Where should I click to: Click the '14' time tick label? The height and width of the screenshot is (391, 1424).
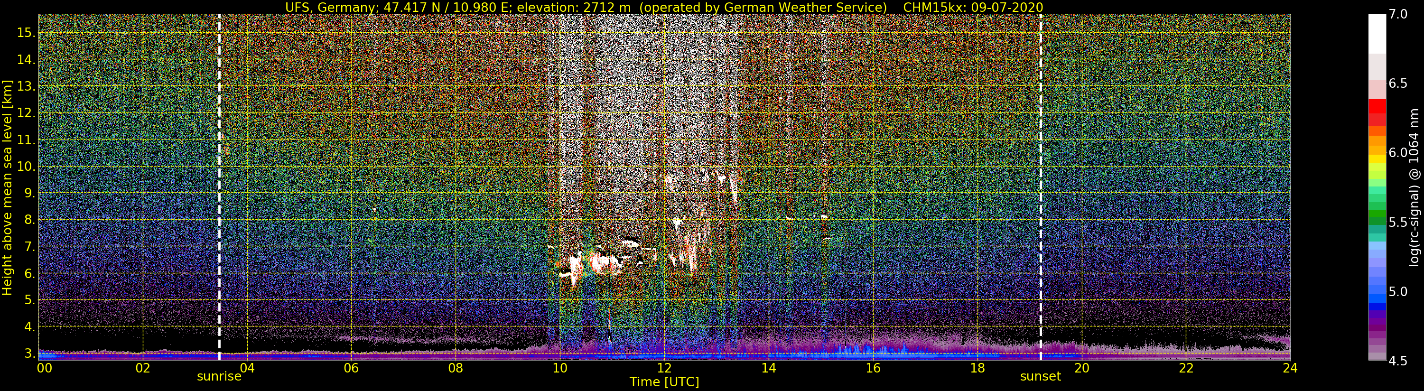pos(768,368)
